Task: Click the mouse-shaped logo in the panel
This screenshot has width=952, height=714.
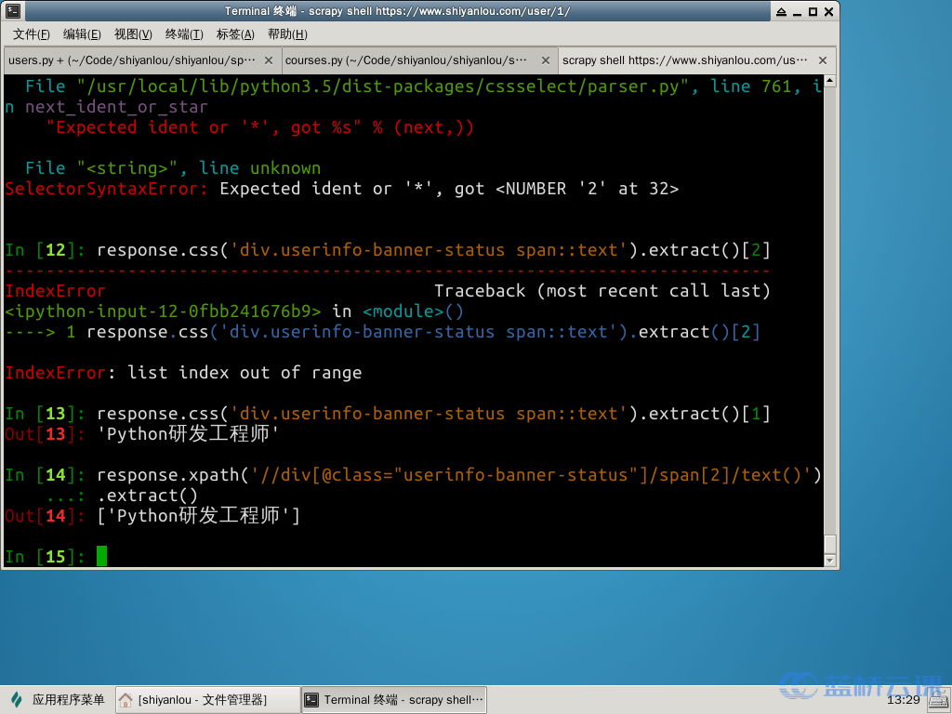Action: point(17,700)
